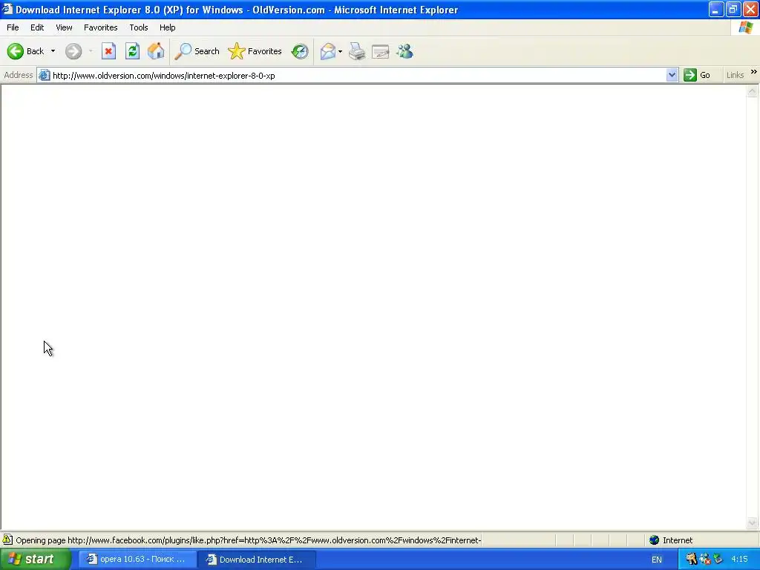Open the Edit menu
The width and height of the screenshot is (760, 570).
pos(37,27)
